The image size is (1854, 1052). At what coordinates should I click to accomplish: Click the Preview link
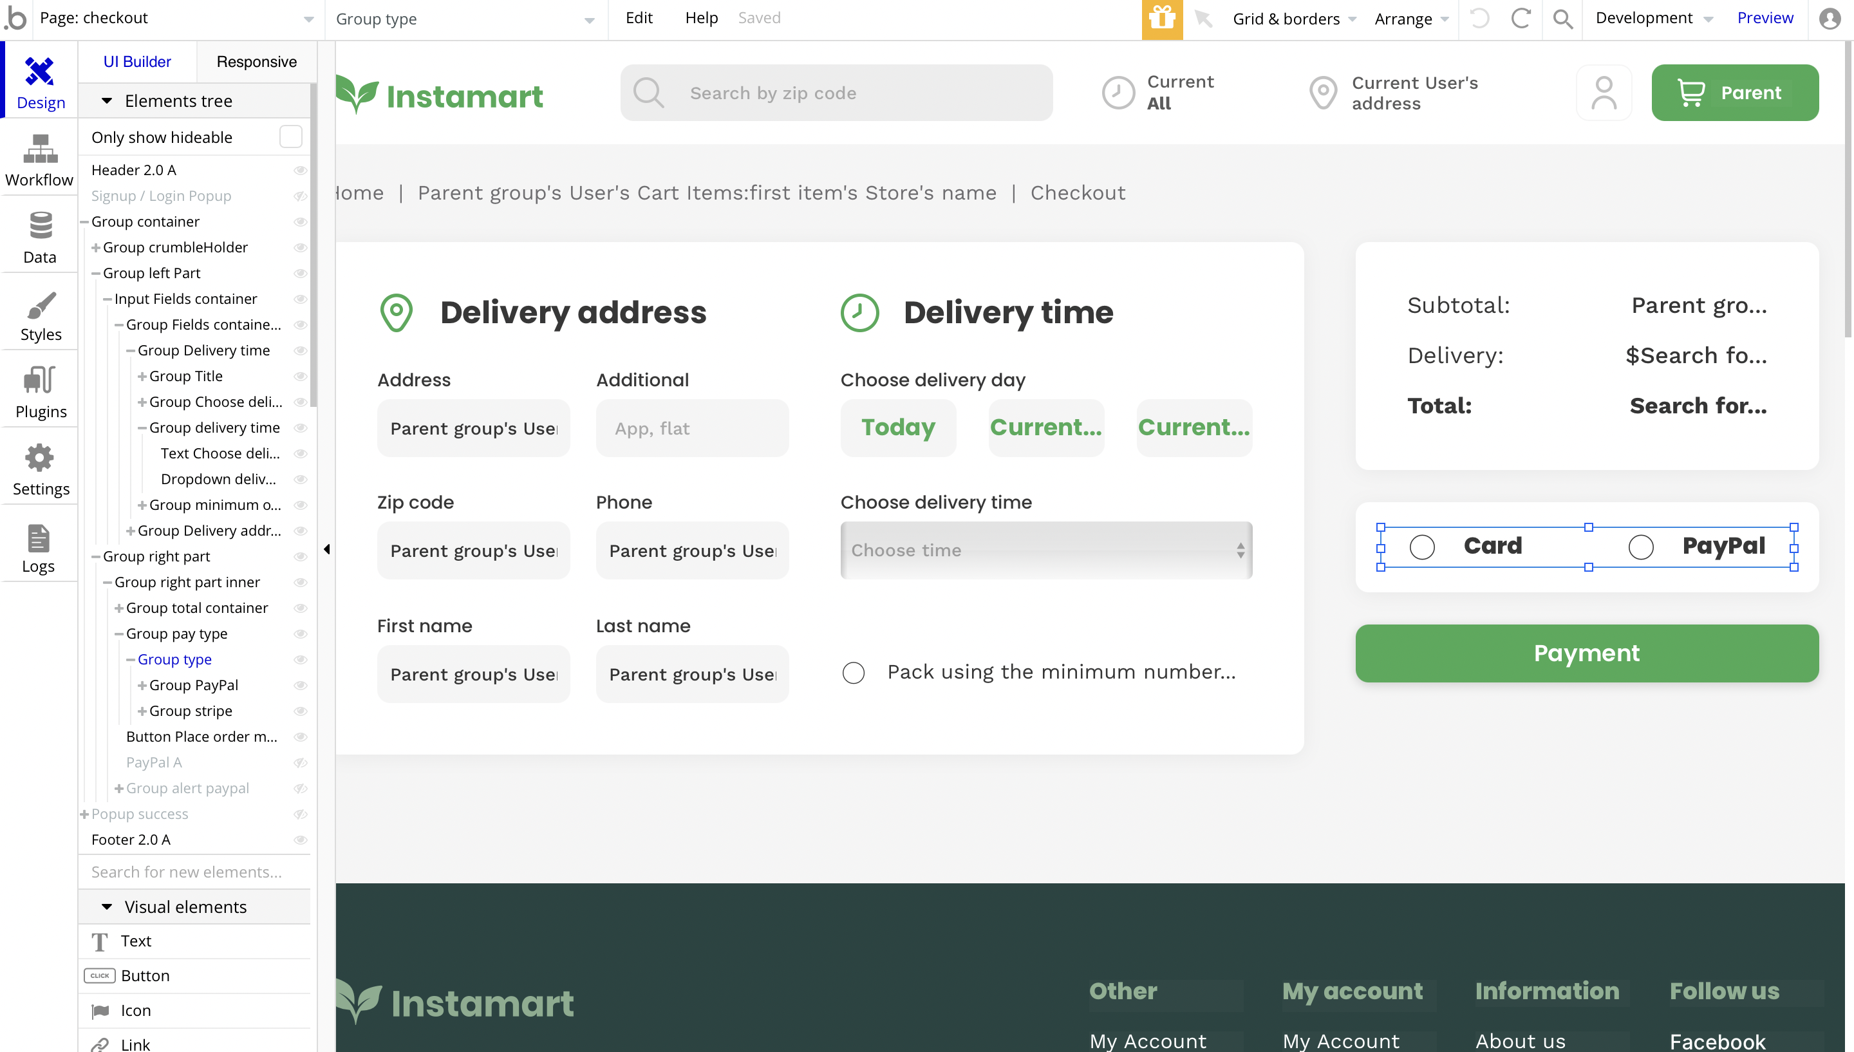[1765, 18]
